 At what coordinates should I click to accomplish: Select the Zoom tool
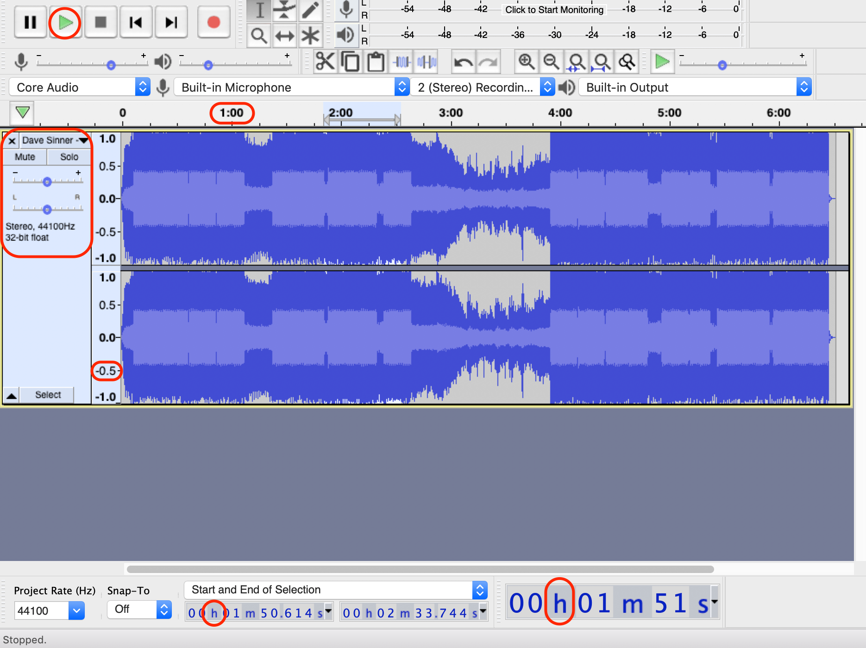258,35
